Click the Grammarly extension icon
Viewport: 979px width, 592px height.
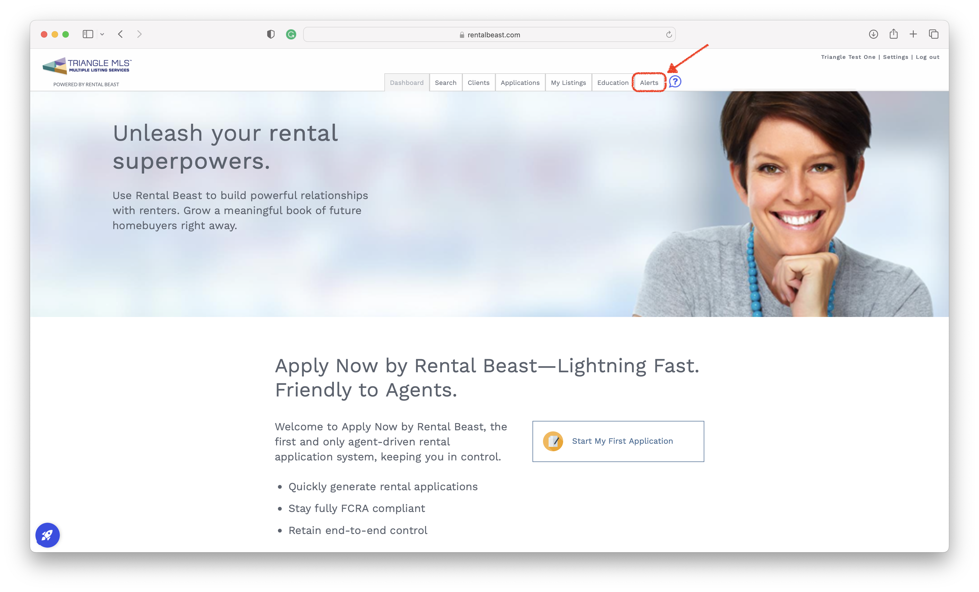pos(291,35)
